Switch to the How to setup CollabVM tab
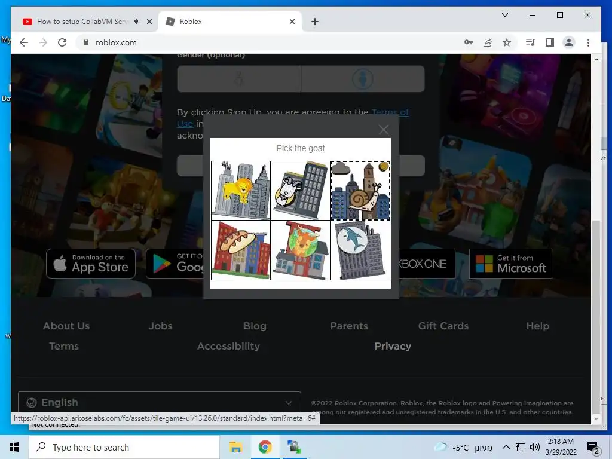Viewport: 612px width, 459px height. tap(87, 22)
